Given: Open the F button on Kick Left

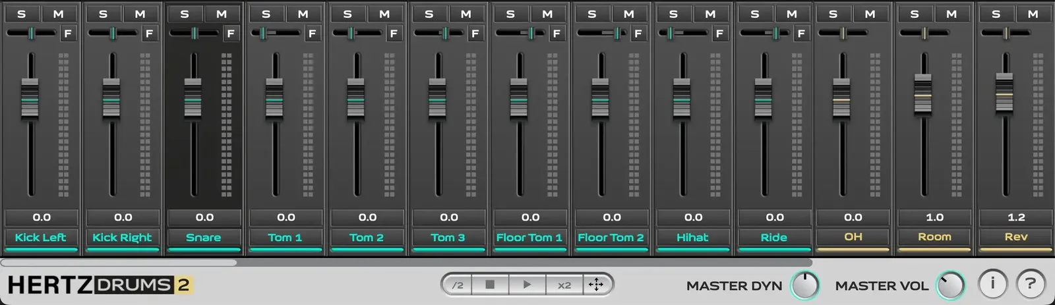Looking at the screenshot, I should pyautogui.click(x=68, y=34).
